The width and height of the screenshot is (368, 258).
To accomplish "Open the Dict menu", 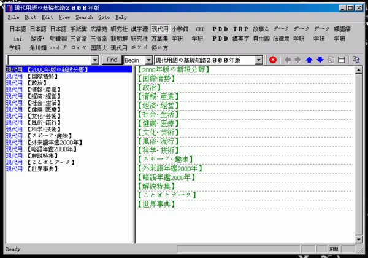I will (30, 17).
